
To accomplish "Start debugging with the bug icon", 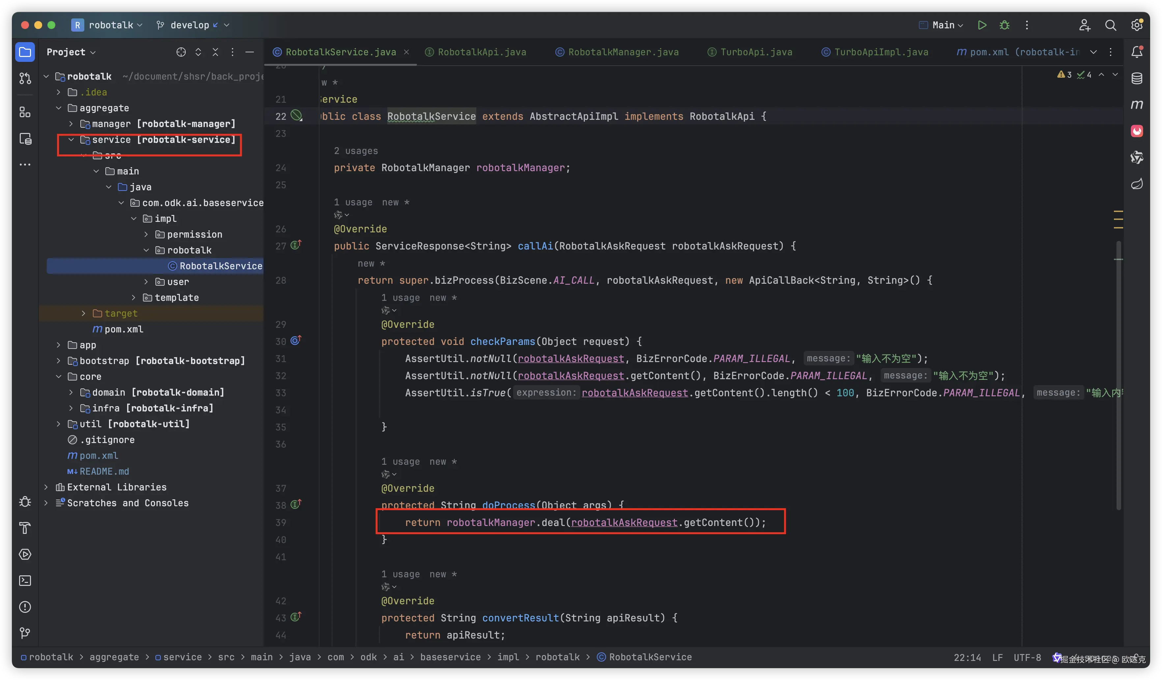I will (1004, 25).
